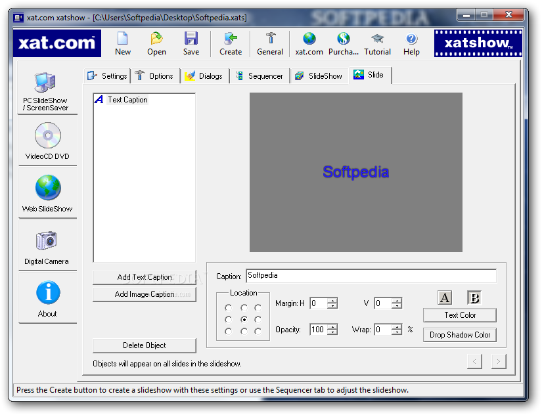Open Help question mark icon
The image size is (542, 415).
411,39
